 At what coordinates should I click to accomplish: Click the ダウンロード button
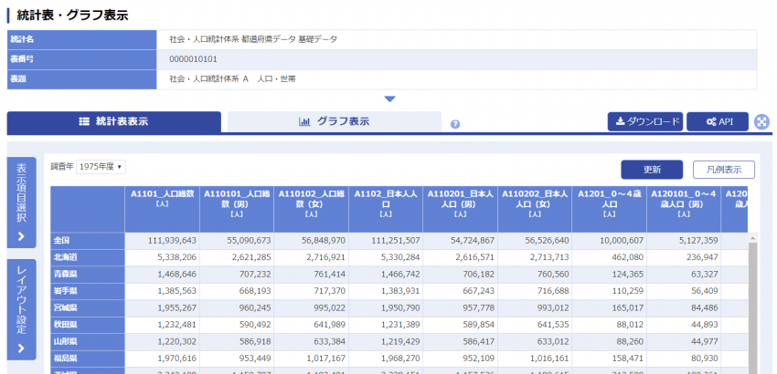click(x=645, y=121)
